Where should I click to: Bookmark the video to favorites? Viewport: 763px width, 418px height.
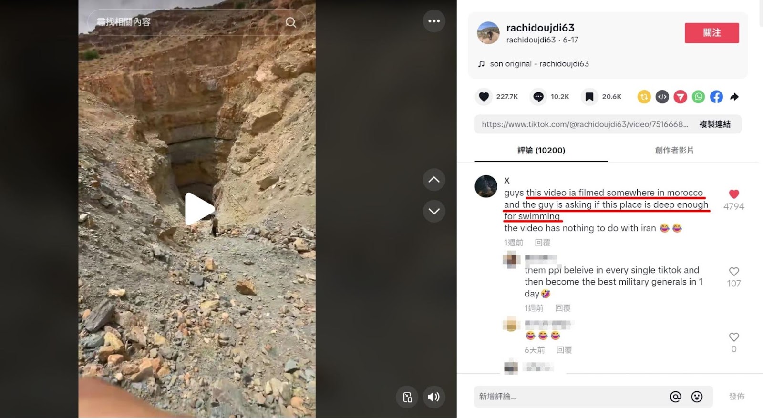589,97
